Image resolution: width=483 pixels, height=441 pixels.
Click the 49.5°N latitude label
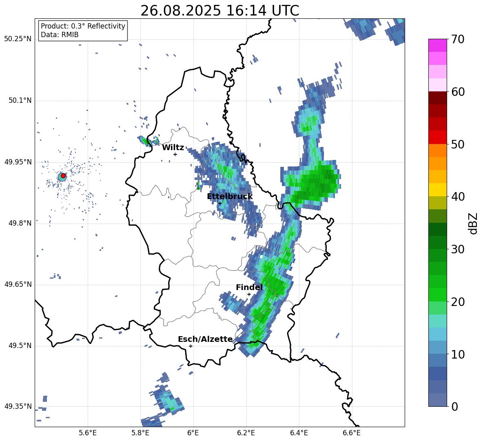20,346
